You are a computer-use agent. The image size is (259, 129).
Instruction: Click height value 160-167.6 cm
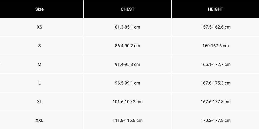pyautogui.click(x=216, y=46)
